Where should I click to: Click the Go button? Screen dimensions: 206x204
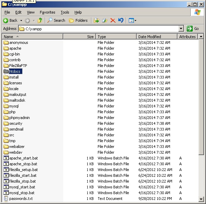[193, 29]
